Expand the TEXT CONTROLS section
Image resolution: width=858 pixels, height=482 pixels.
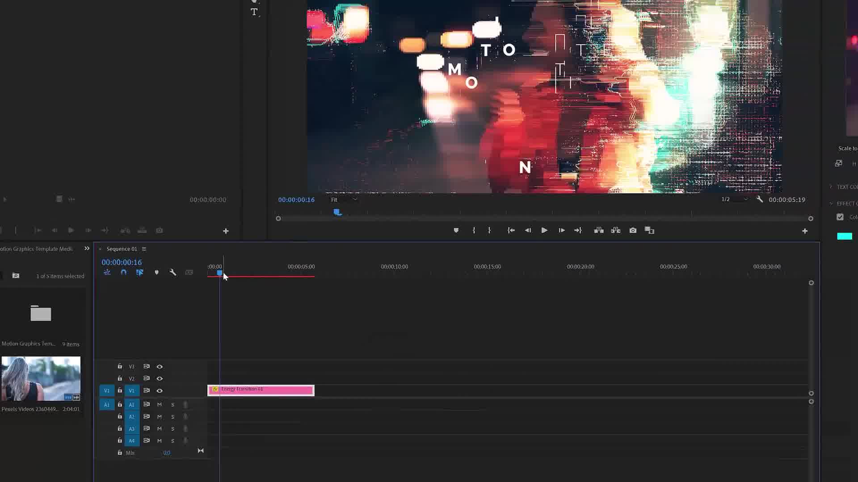(x=831, y=187)
